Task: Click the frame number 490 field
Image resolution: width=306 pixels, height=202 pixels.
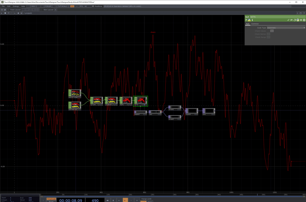Action: tap(95, 200)
